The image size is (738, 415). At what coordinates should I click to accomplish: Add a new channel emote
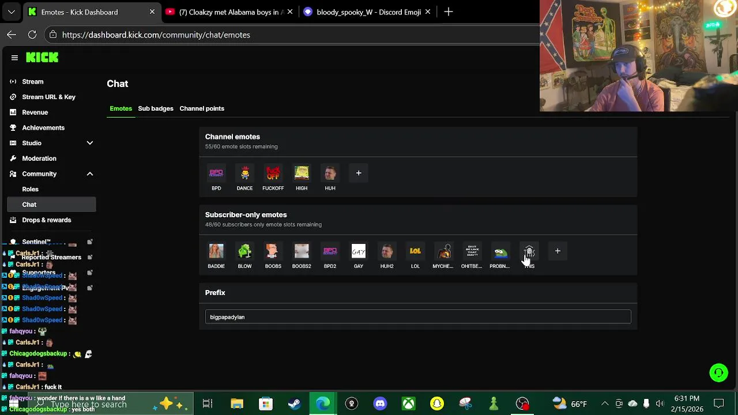pos(359,173)
